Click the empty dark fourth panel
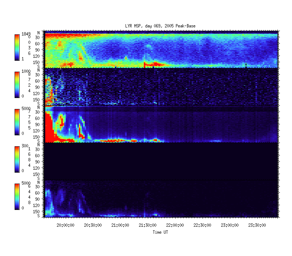The width and height of the screenshot is (292, 256). 161,161
